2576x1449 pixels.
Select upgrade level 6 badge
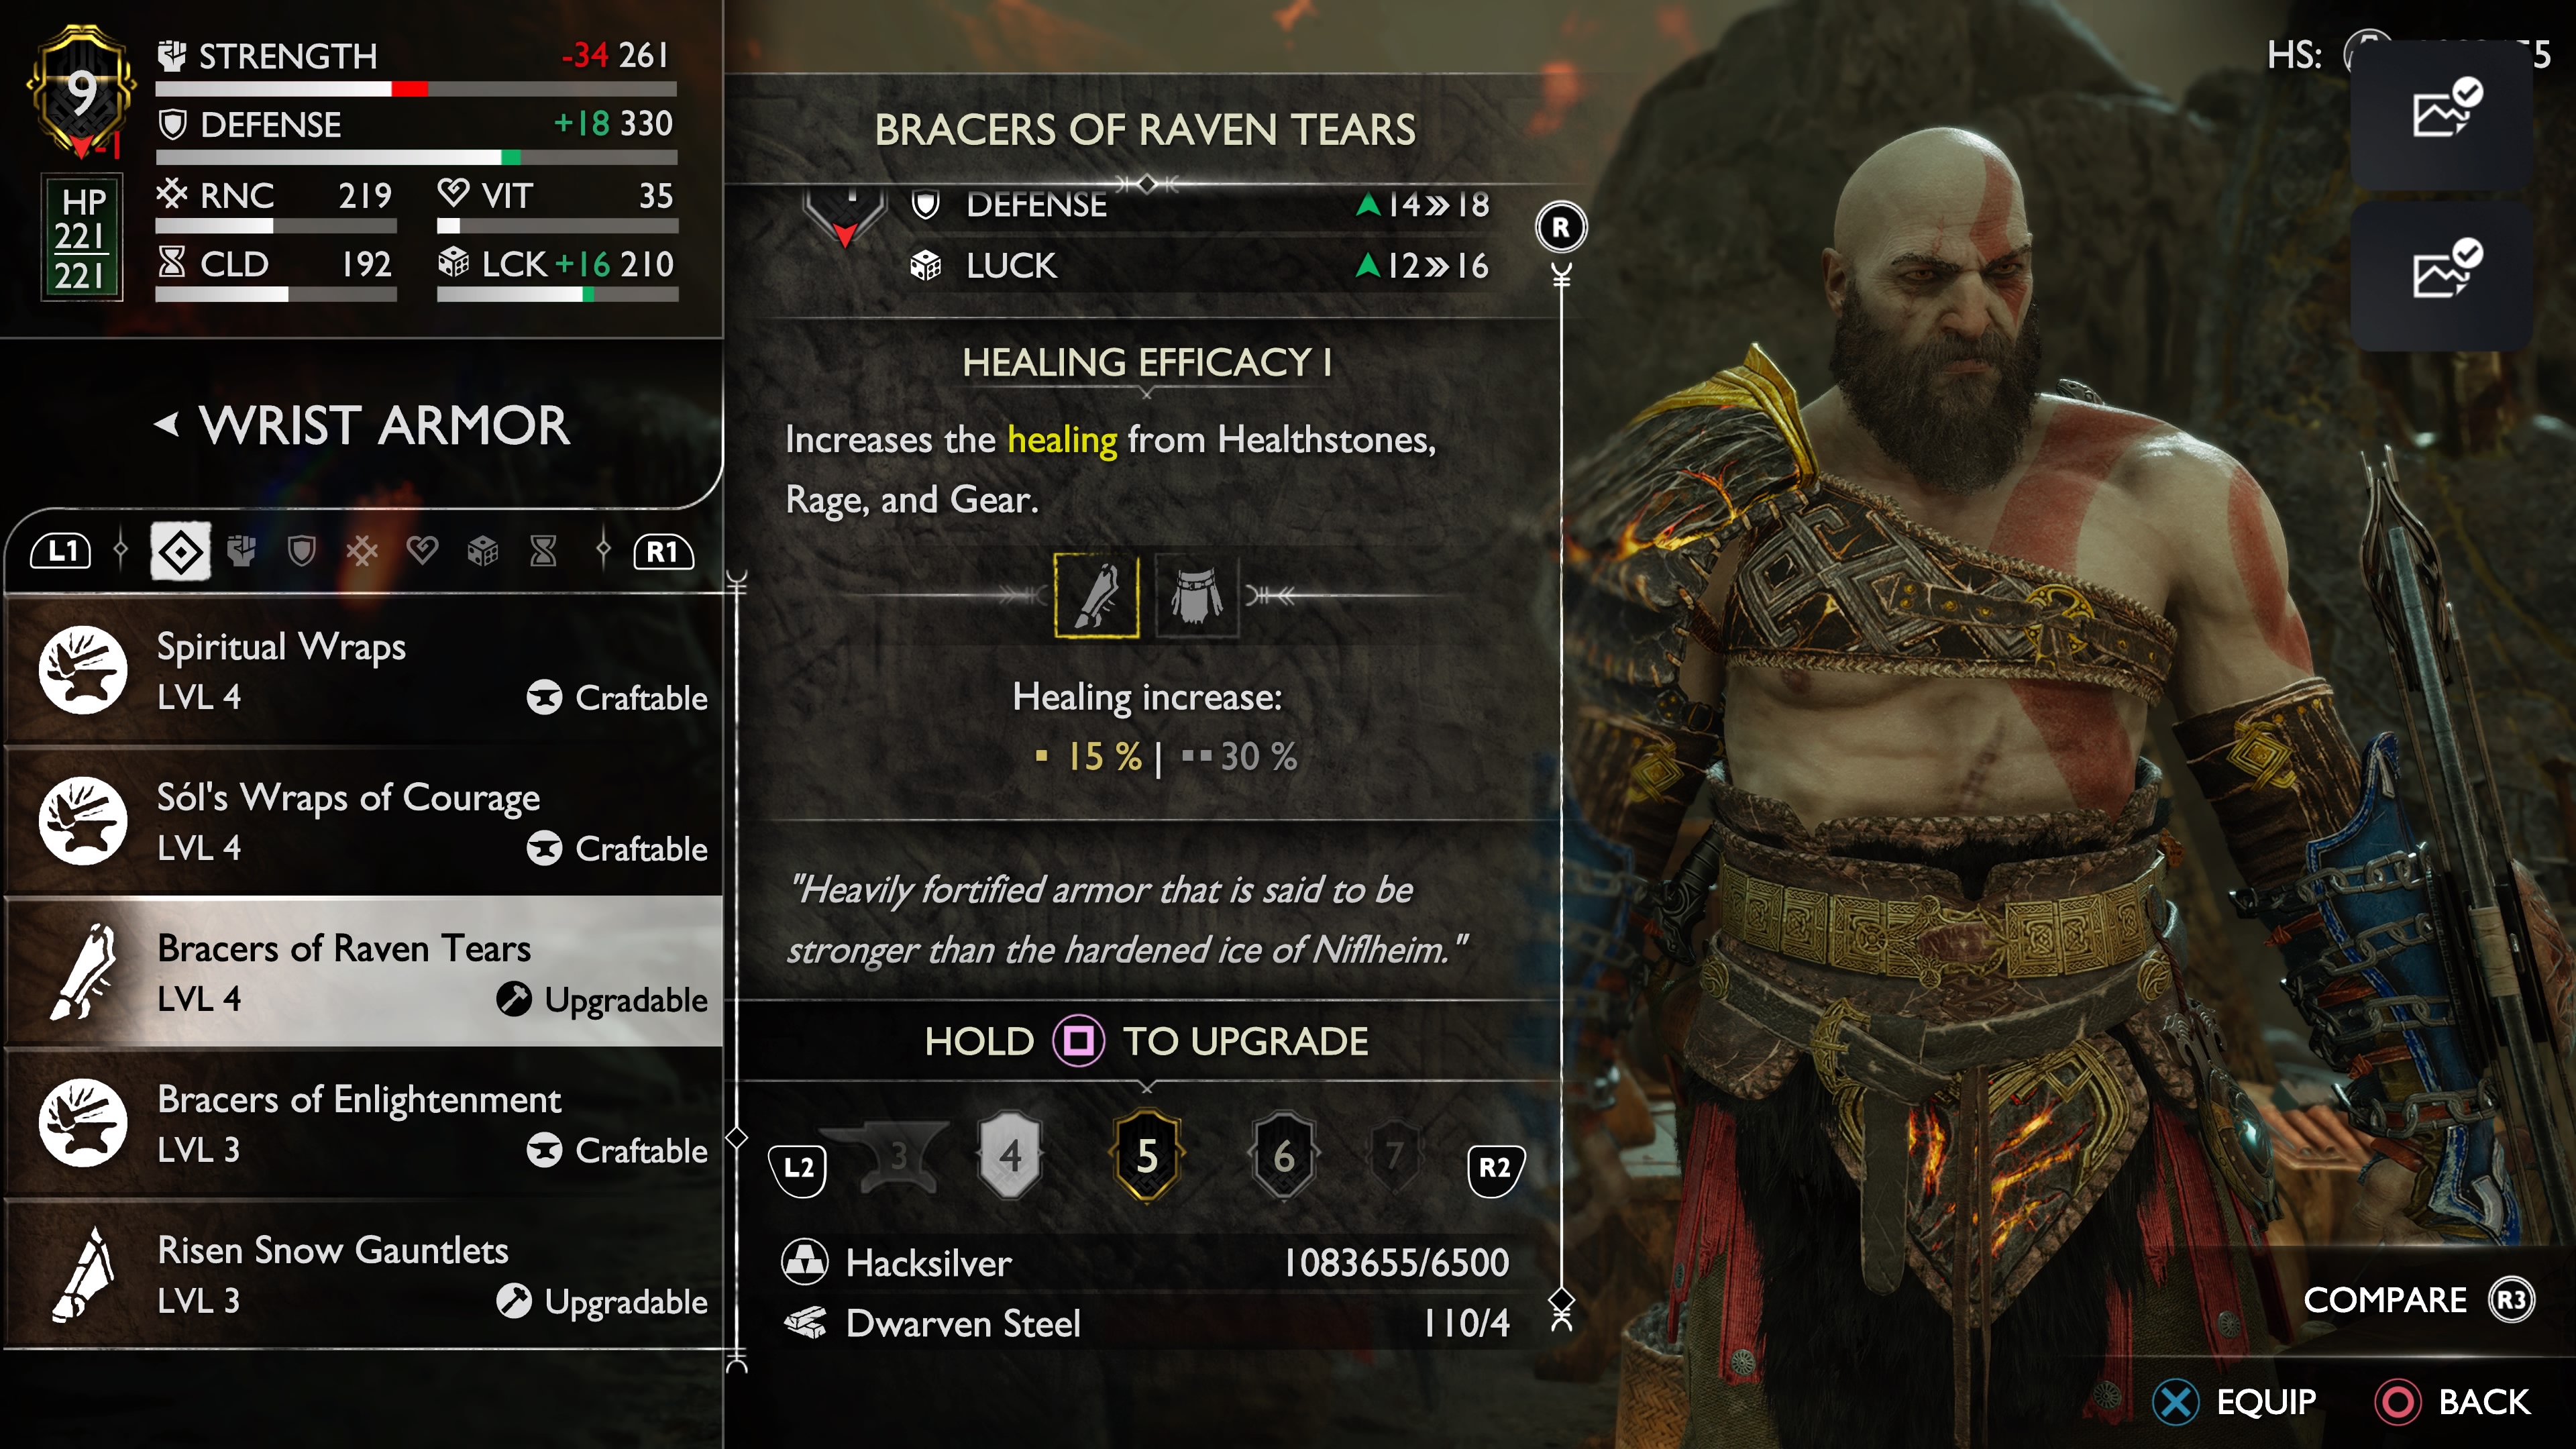click(1284, 1156)
